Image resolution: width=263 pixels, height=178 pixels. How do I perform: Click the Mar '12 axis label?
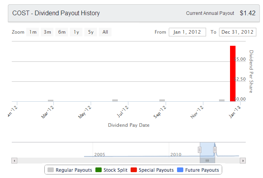click(47, 112)
